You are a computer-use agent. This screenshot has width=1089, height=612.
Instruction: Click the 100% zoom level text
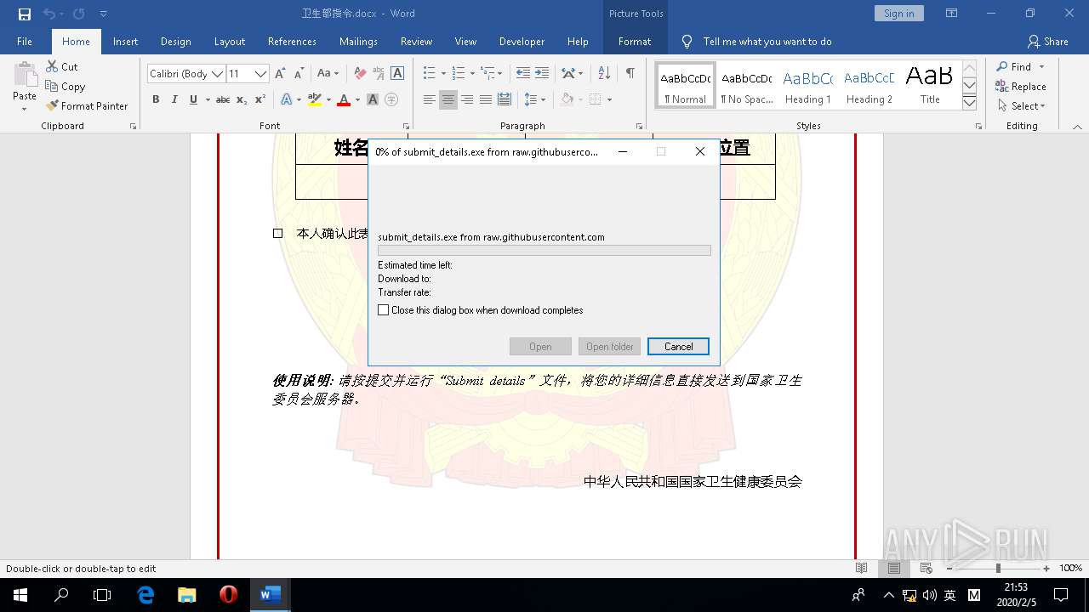tap(1070, 568)
